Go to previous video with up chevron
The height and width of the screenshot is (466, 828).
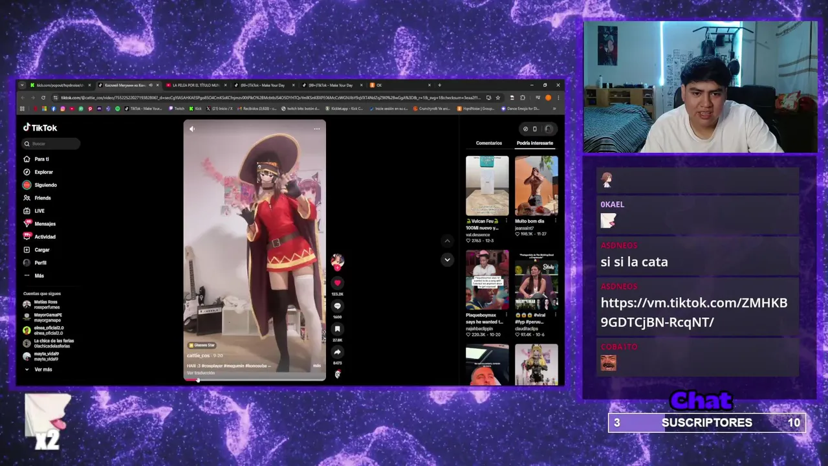pyautogui.click(x=447, y=241)
